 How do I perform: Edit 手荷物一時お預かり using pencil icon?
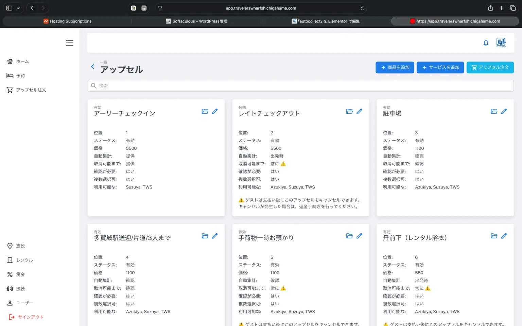click(359, 236)
